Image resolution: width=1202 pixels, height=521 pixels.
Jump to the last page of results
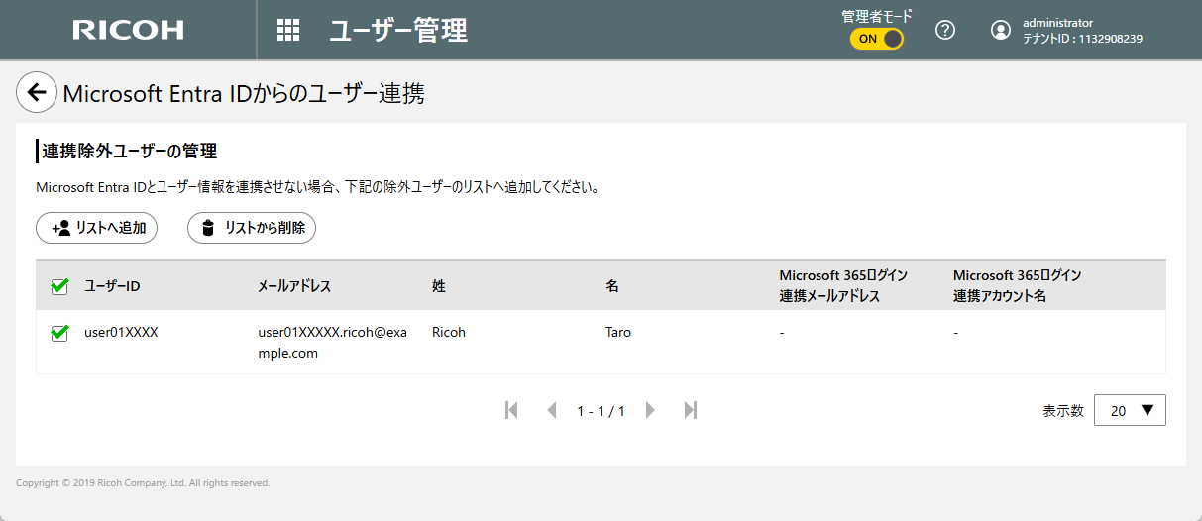[691, 410]
